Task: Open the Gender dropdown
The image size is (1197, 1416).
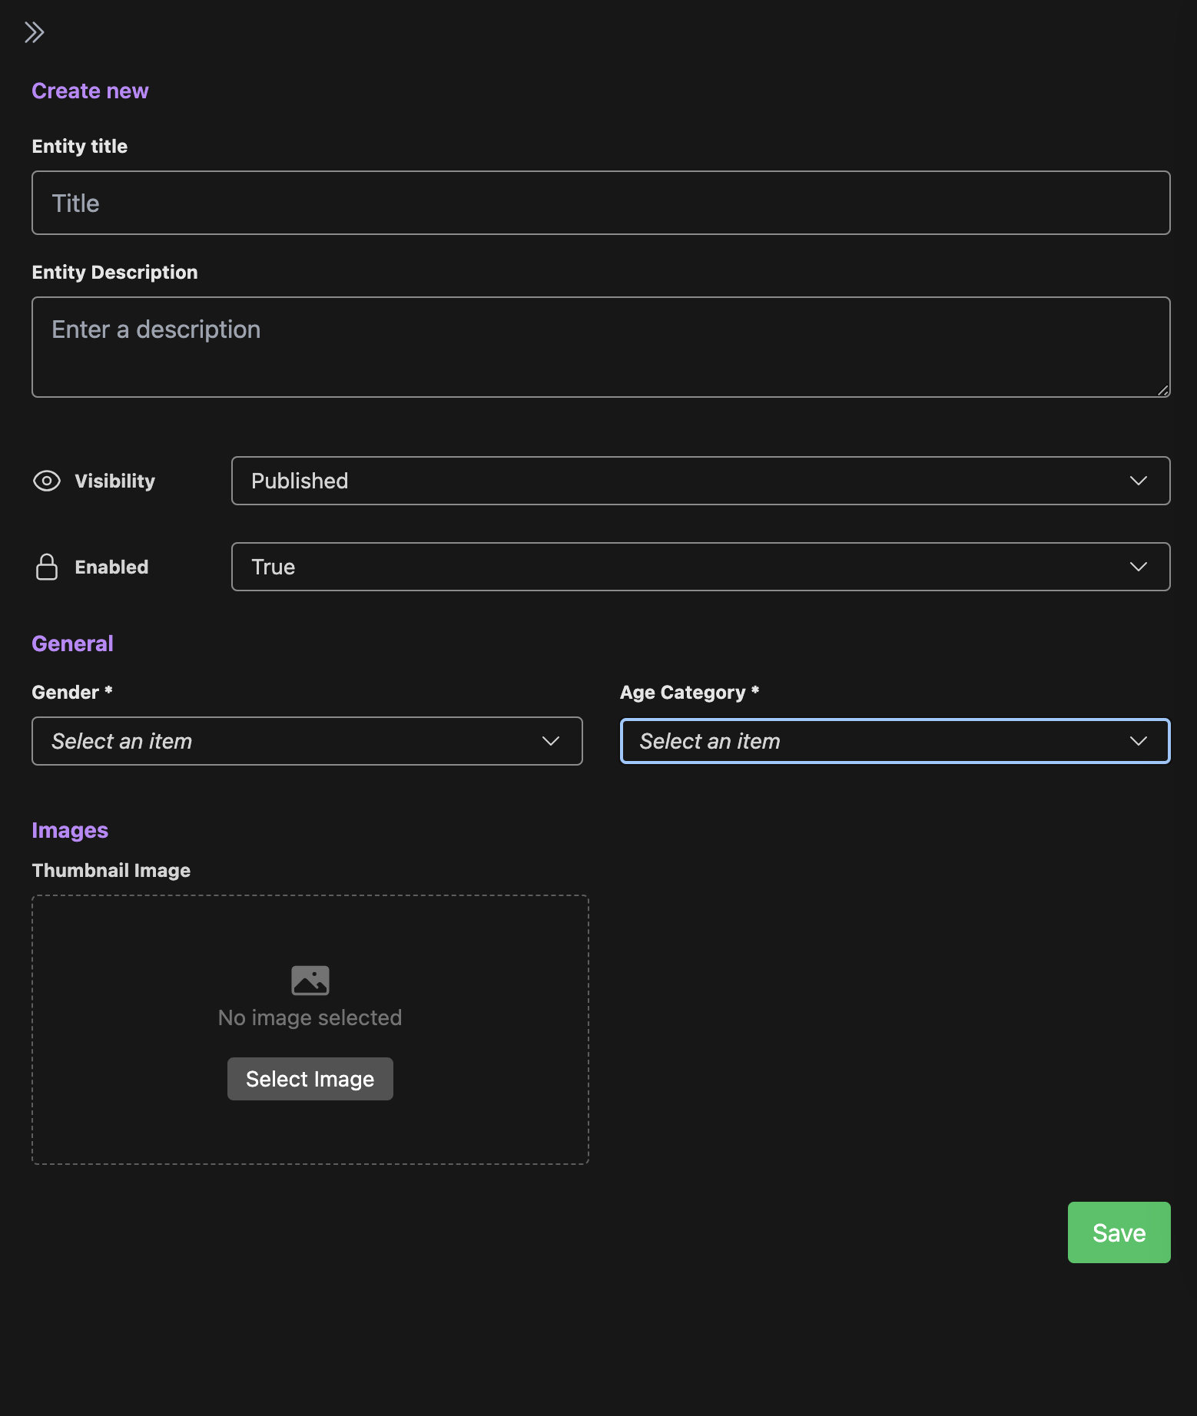Action: [307, 741]
